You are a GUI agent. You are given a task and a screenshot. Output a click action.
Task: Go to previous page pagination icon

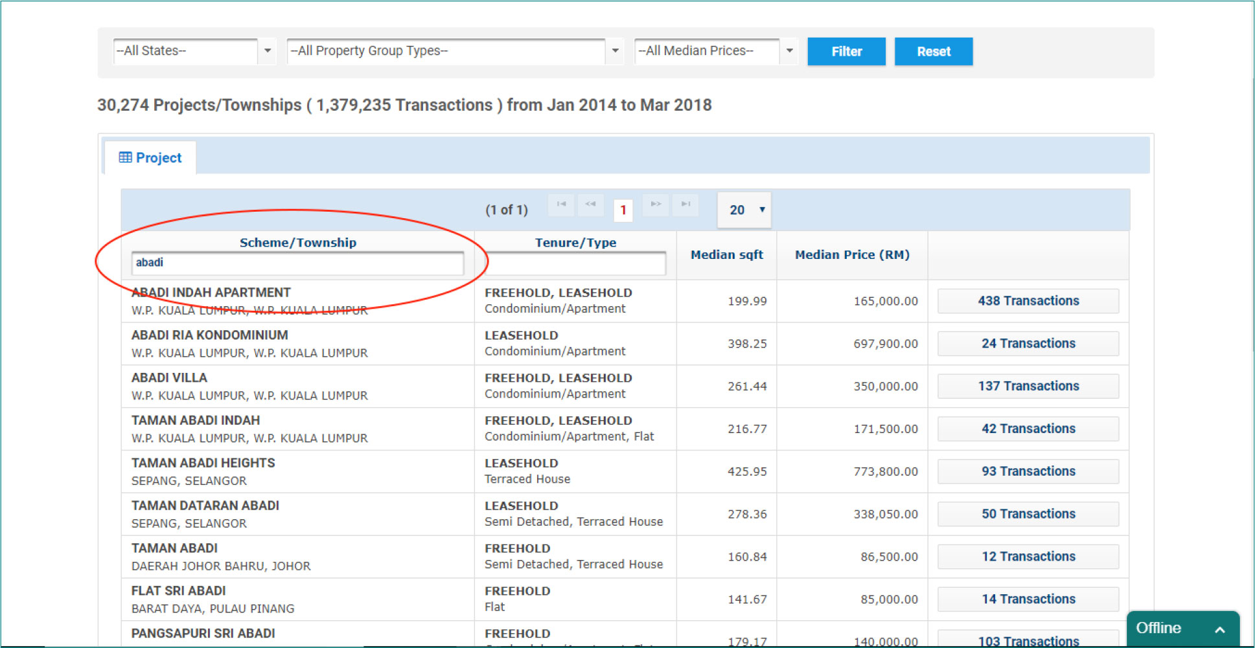tap(590, 205)
